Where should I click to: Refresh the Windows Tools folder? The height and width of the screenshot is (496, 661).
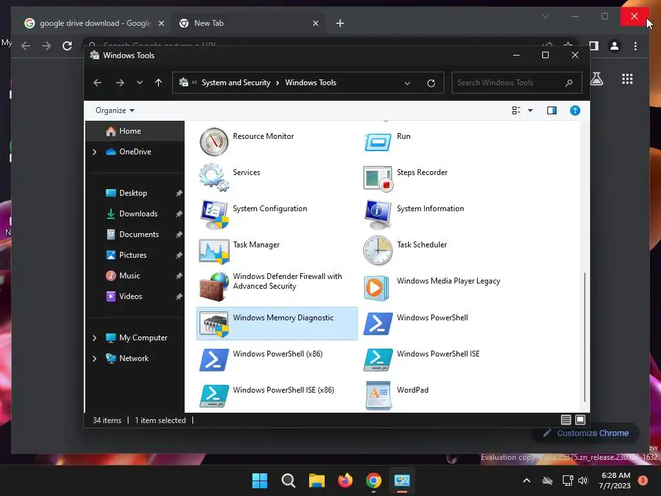point(431,83)
